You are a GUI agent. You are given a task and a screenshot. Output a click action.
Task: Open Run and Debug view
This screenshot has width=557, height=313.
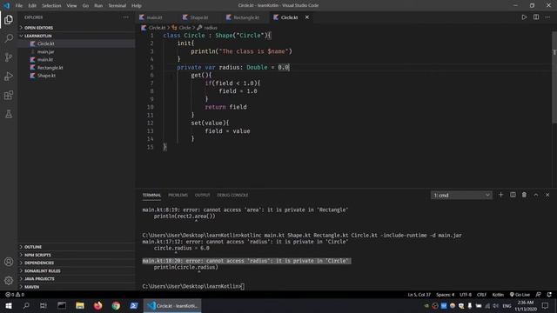(9, 76)
